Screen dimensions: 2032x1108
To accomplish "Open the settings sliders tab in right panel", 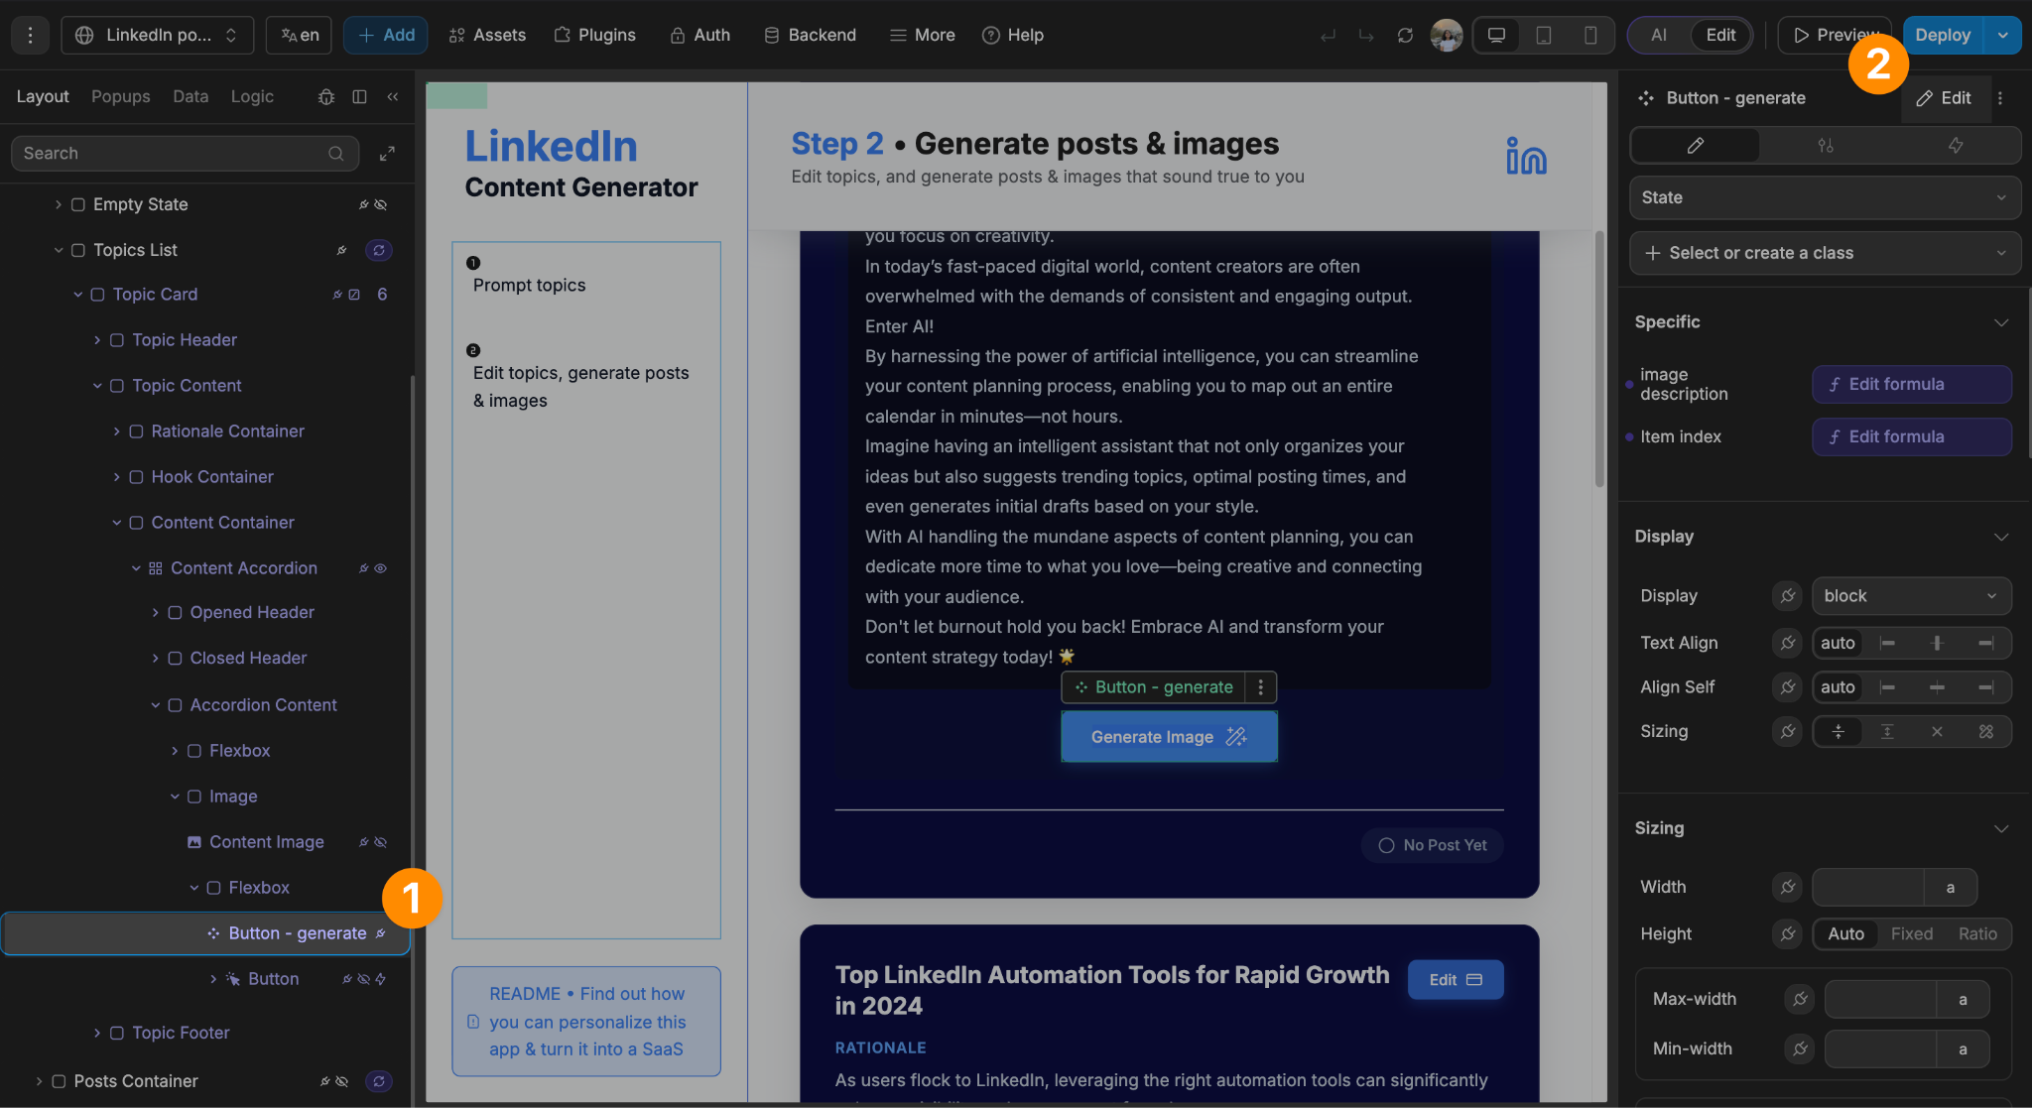I will click(x=1826, y=145).
